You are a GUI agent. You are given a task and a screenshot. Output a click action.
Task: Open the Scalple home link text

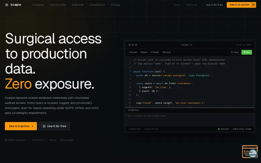(x=16, y=5)
